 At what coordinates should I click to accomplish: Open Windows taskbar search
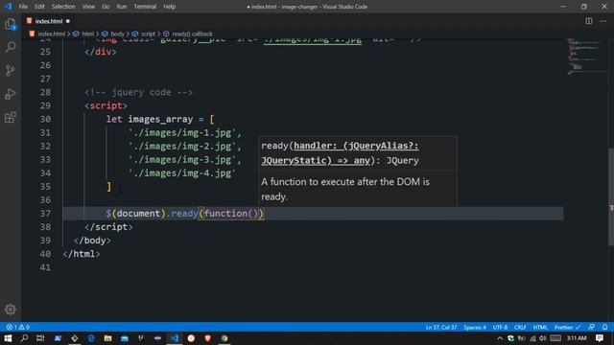[x=24, y=338]
